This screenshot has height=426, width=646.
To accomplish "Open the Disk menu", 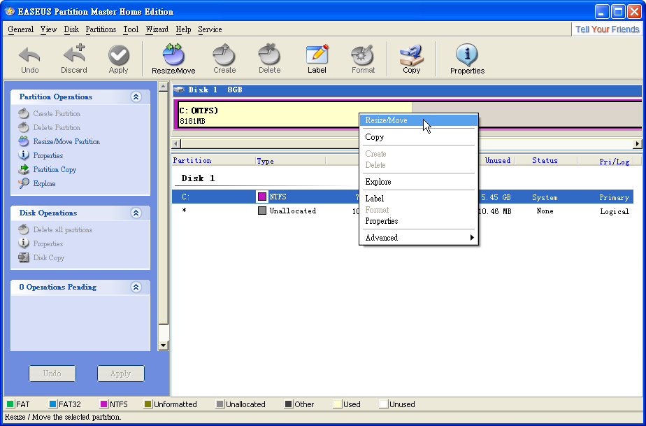I will click(x=71, y=29).
